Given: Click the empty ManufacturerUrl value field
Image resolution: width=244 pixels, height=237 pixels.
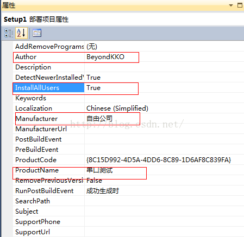Looking at the screenshot, I should [x=164, y=129].
